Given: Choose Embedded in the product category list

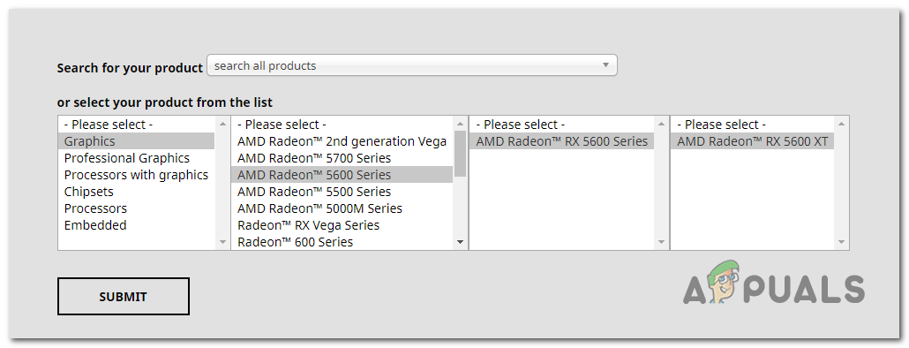Looking at the screenshot, I should coord(136,225).
